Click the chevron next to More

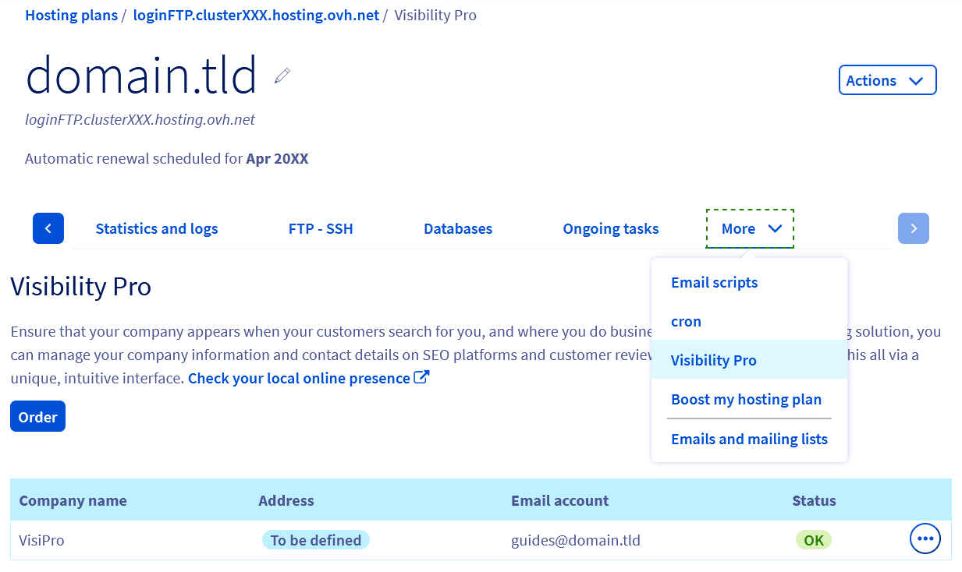[775, 229]
